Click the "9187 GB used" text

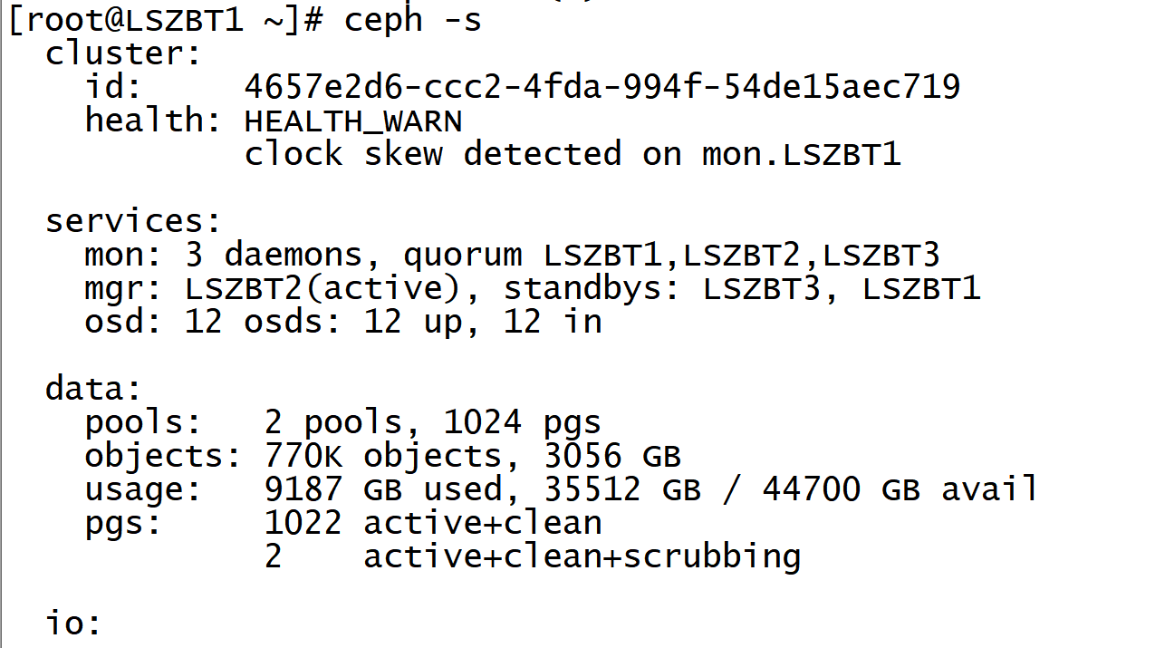tap(383, 489)
